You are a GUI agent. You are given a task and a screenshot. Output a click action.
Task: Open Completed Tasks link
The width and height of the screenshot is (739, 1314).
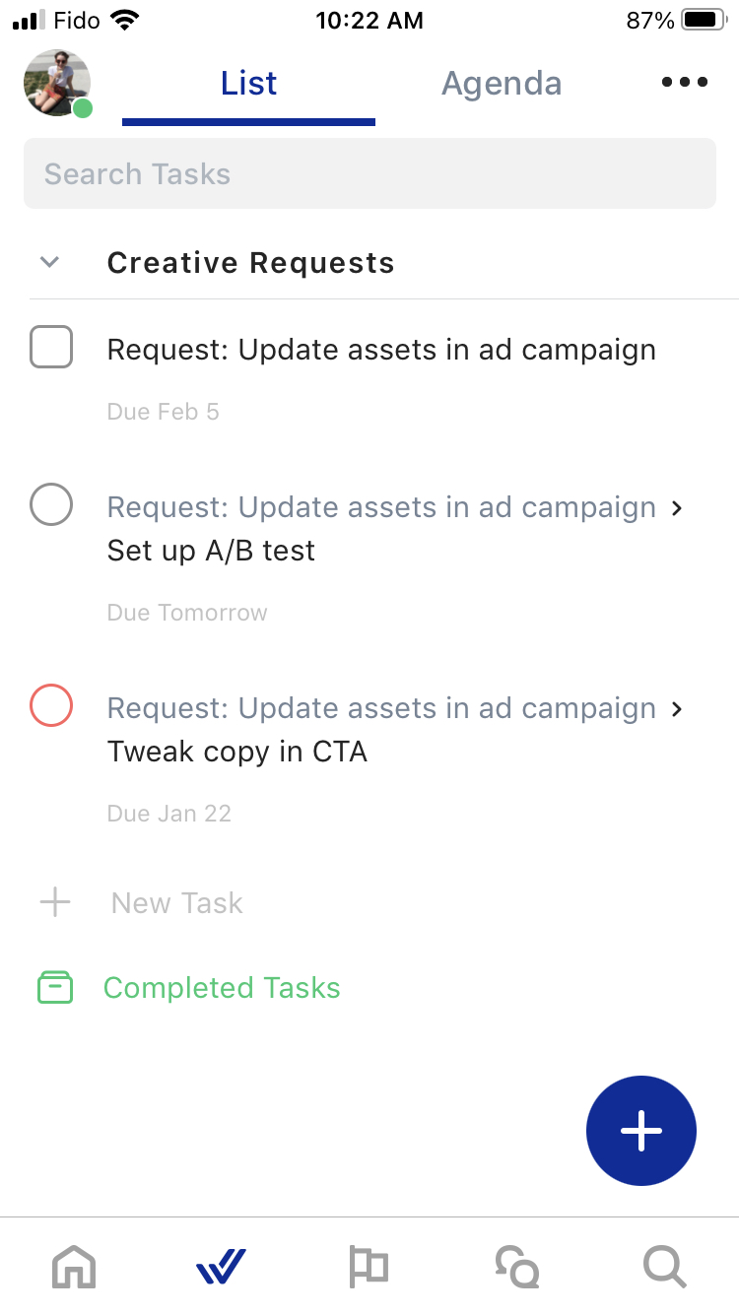pos(222,988)
